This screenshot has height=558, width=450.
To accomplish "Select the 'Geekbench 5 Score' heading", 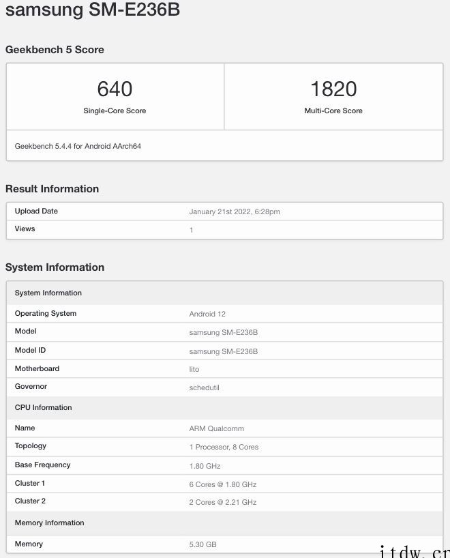I will tap(55, 50).
